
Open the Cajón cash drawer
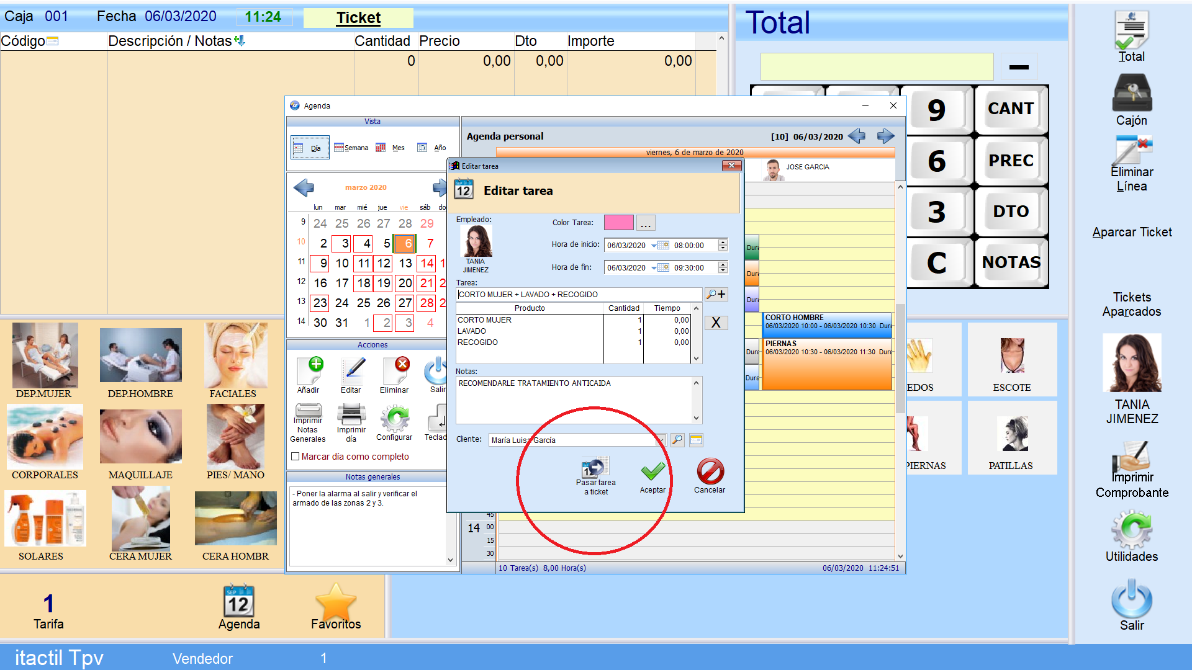click(x=1132, y=93)
